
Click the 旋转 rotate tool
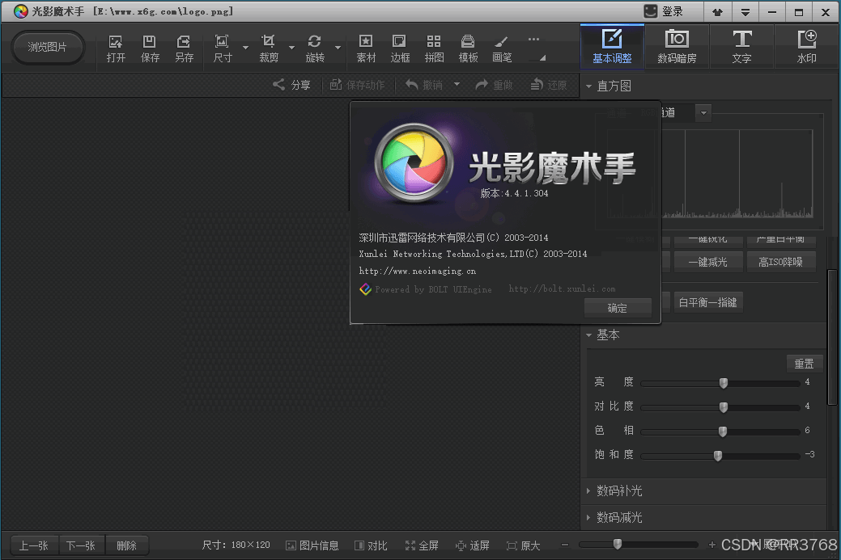click(x=315, y=48)
